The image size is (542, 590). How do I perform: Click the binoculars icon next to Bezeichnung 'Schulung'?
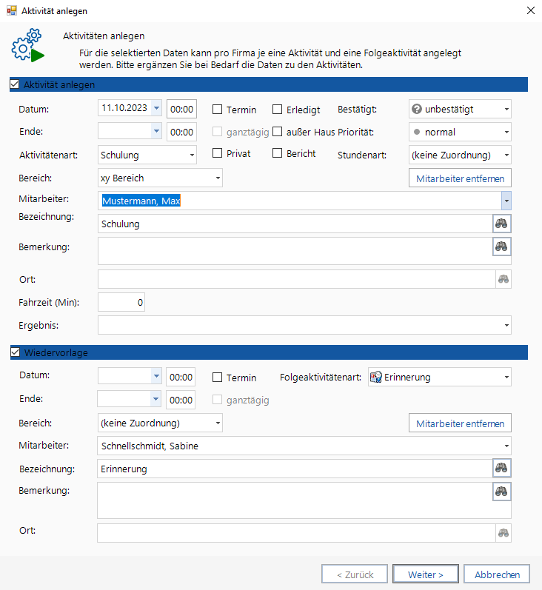pos(502,224)
